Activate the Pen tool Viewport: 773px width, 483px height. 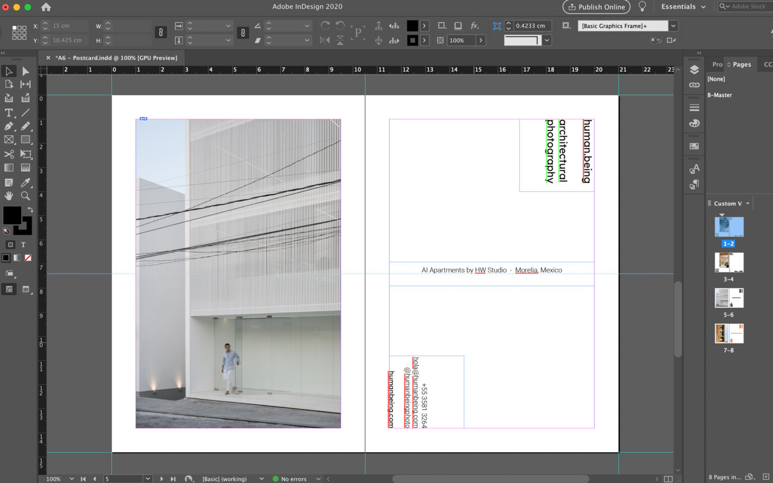(x=9, y=126)
